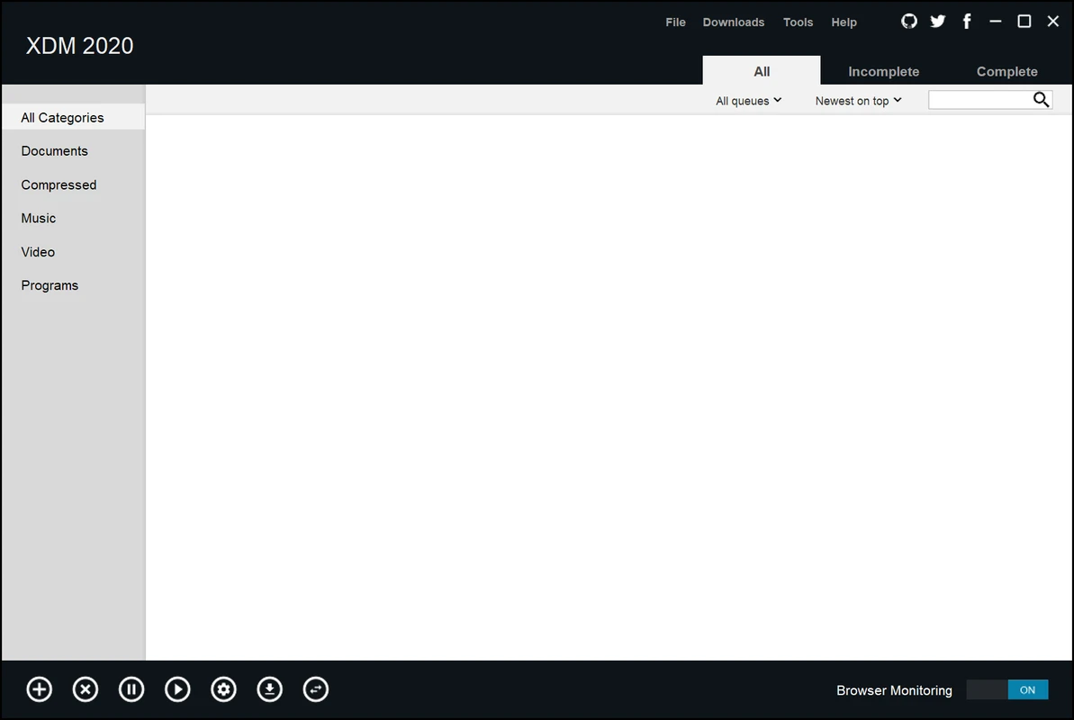The height and width of the screenshot is (720, 1074).
Task: Click the Refresh link icon
Action: click(x=316, y=688)
